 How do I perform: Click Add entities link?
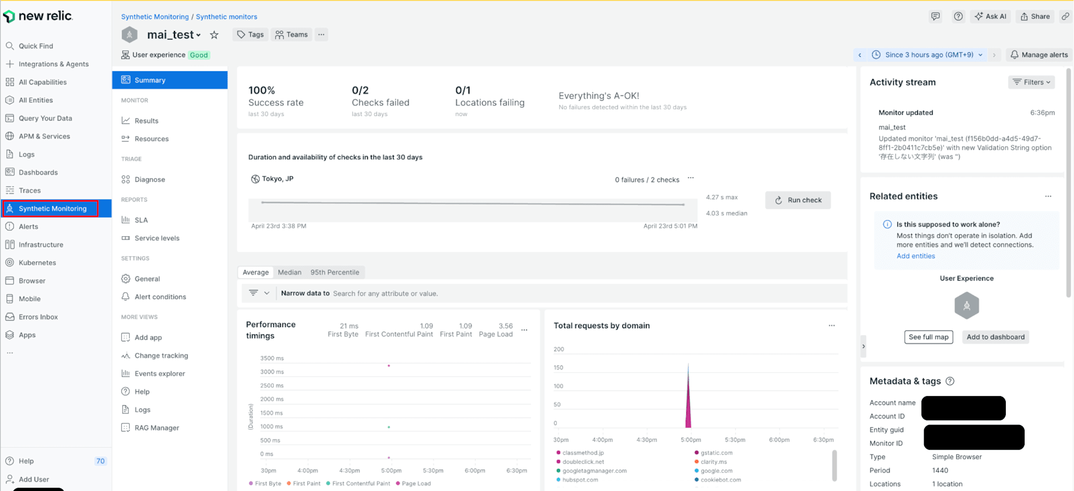coord(916,256)
